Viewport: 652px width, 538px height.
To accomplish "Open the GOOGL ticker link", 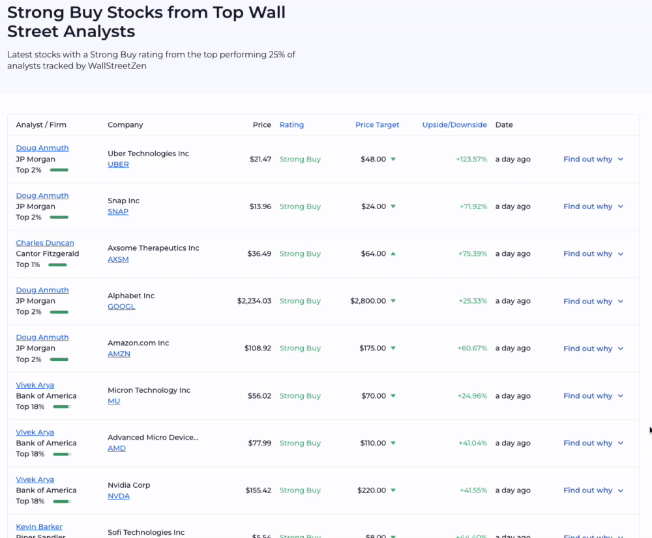I will [121, 307].
